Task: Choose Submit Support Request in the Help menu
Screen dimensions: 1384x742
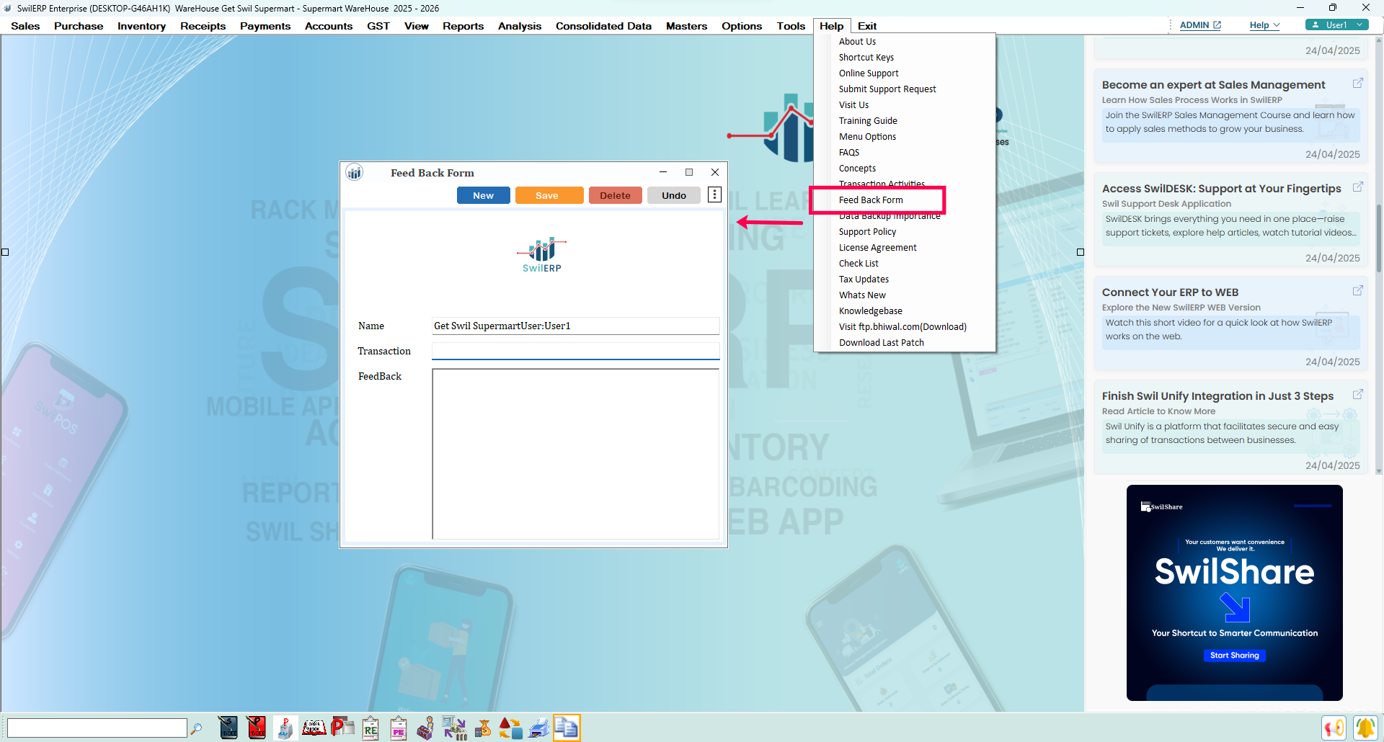Action: tap(887, 89)
